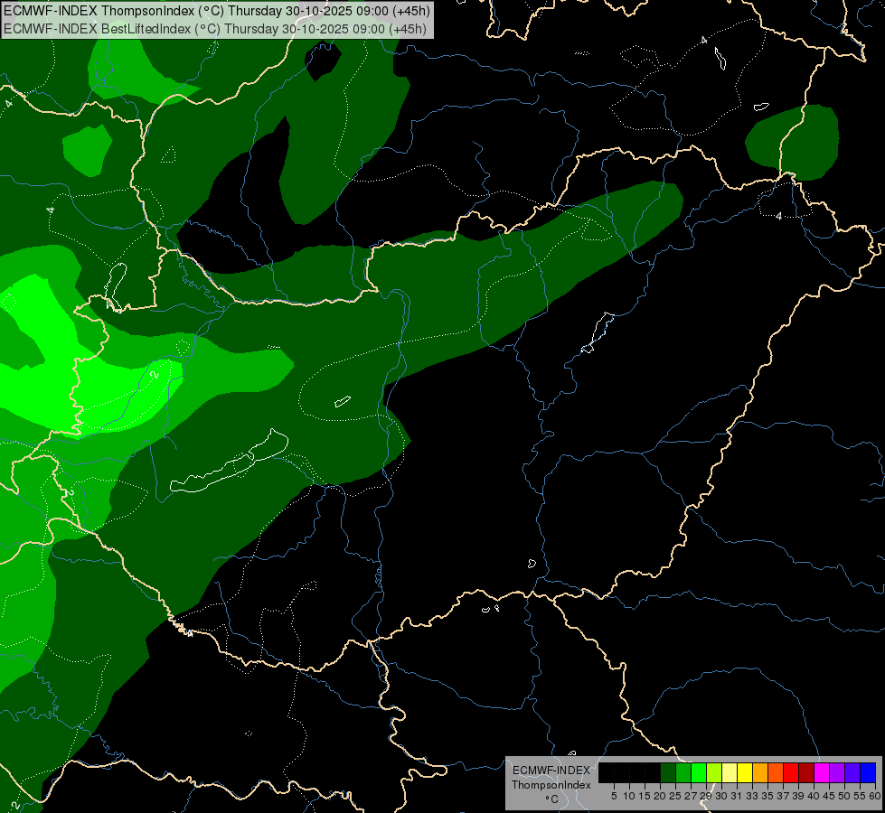The width and height of the screenshot is (885, 813).
Task: Click the bright green 27–29 legend swatch
Action: coord(699,772)
